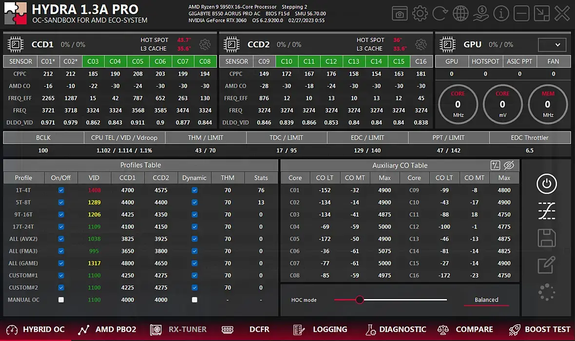The height and width of the screenshot is (341, 575).
Task: Open settings gear in title bar
Action: coord(420,14)
